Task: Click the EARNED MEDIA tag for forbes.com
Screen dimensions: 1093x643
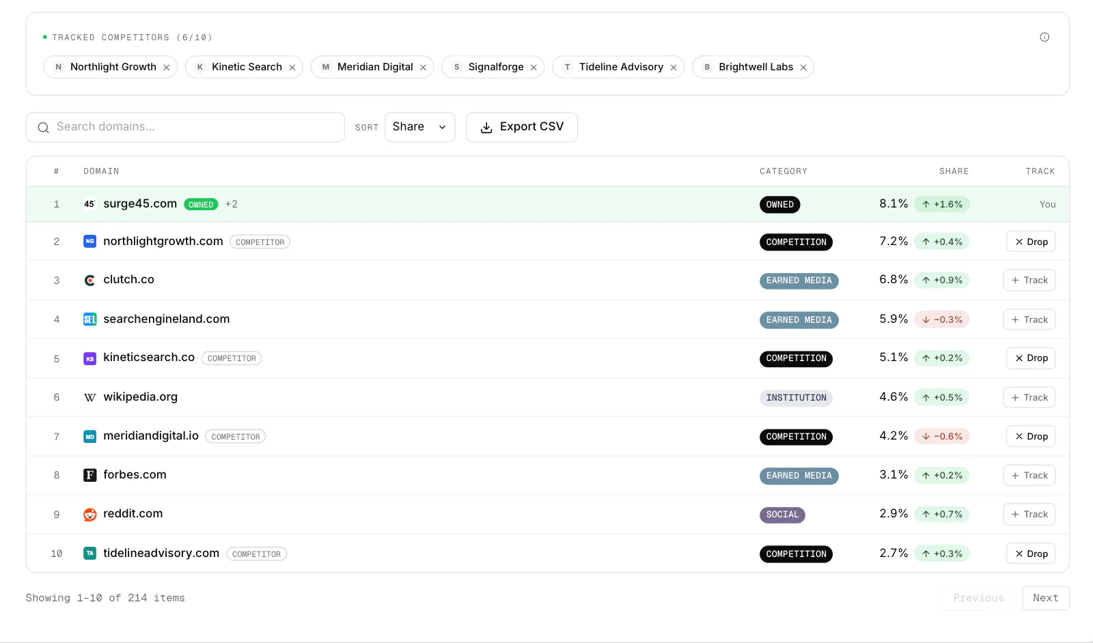Action: pos(799,476)
